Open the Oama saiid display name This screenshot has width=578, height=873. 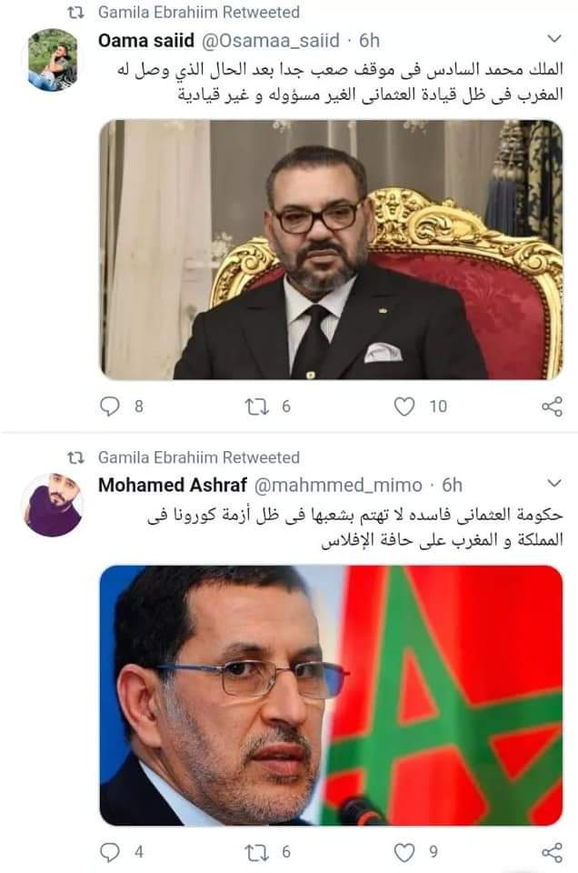146,40
